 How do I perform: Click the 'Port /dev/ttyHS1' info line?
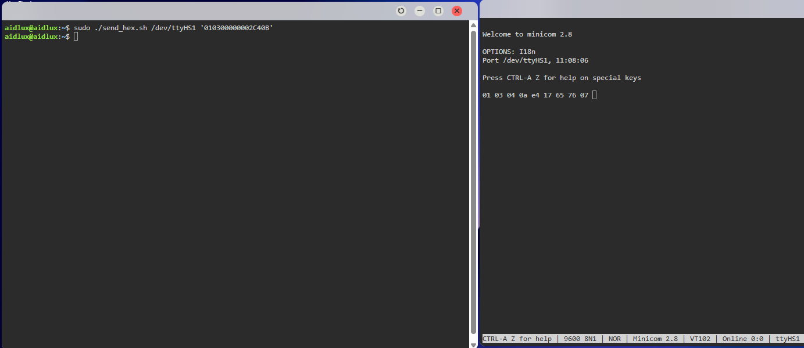(x=535, y=60)
